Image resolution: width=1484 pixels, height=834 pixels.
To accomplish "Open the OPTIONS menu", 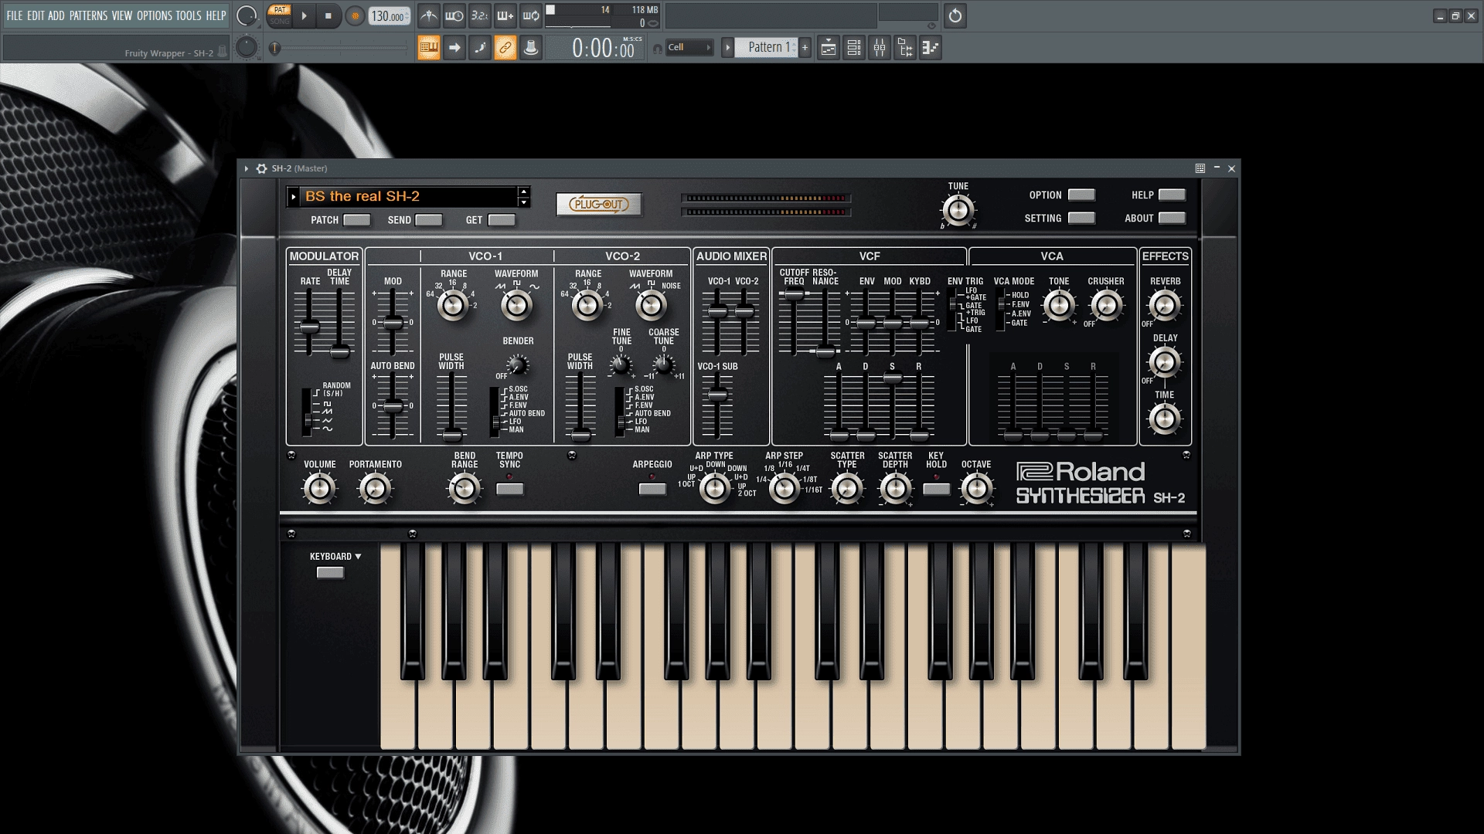I will click(x=155, y=15).
